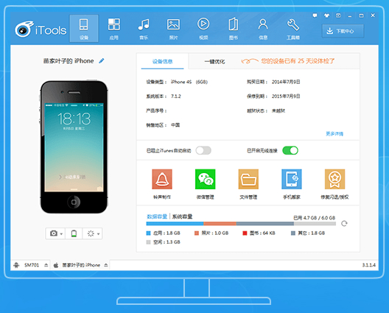The width and height of the screenshot is (389, 313).
Task: Click the feedback speech bubble icon
Action: 315,15
